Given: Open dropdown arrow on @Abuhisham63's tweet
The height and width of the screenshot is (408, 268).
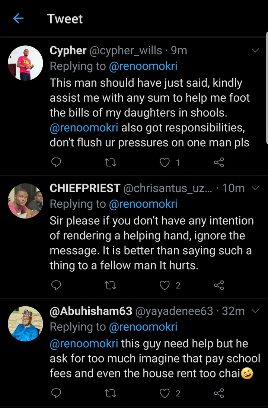Looking at the screenshot, I should [255, 311].
